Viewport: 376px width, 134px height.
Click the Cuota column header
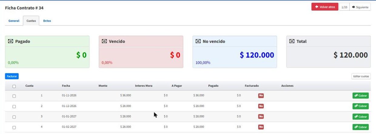[29, 86]
